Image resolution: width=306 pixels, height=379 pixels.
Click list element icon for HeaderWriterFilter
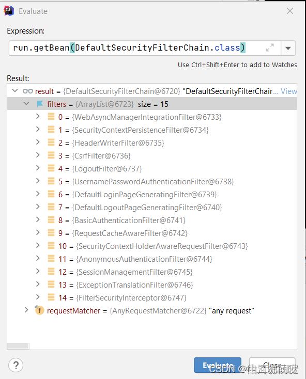(51, 143)
